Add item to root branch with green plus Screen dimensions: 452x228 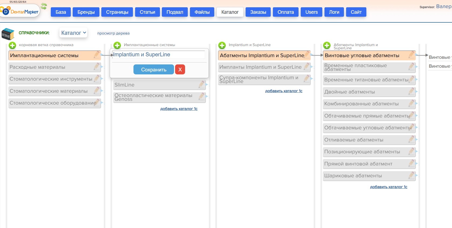click(x=12, y=45)
